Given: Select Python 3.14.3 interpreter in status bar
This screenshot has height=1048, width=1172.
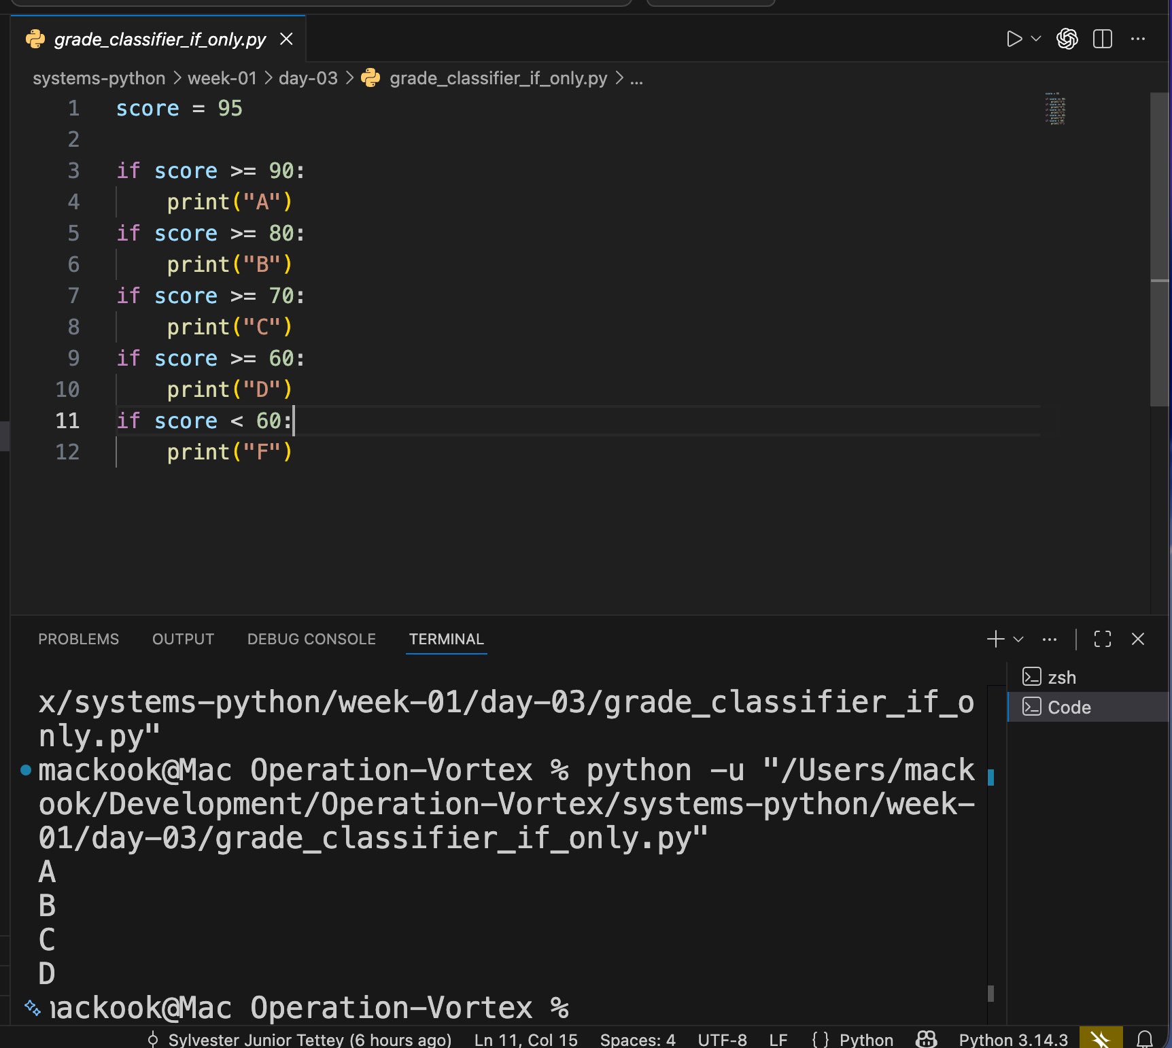Looking at the screenshot, I should (x=1013, y=1040).
